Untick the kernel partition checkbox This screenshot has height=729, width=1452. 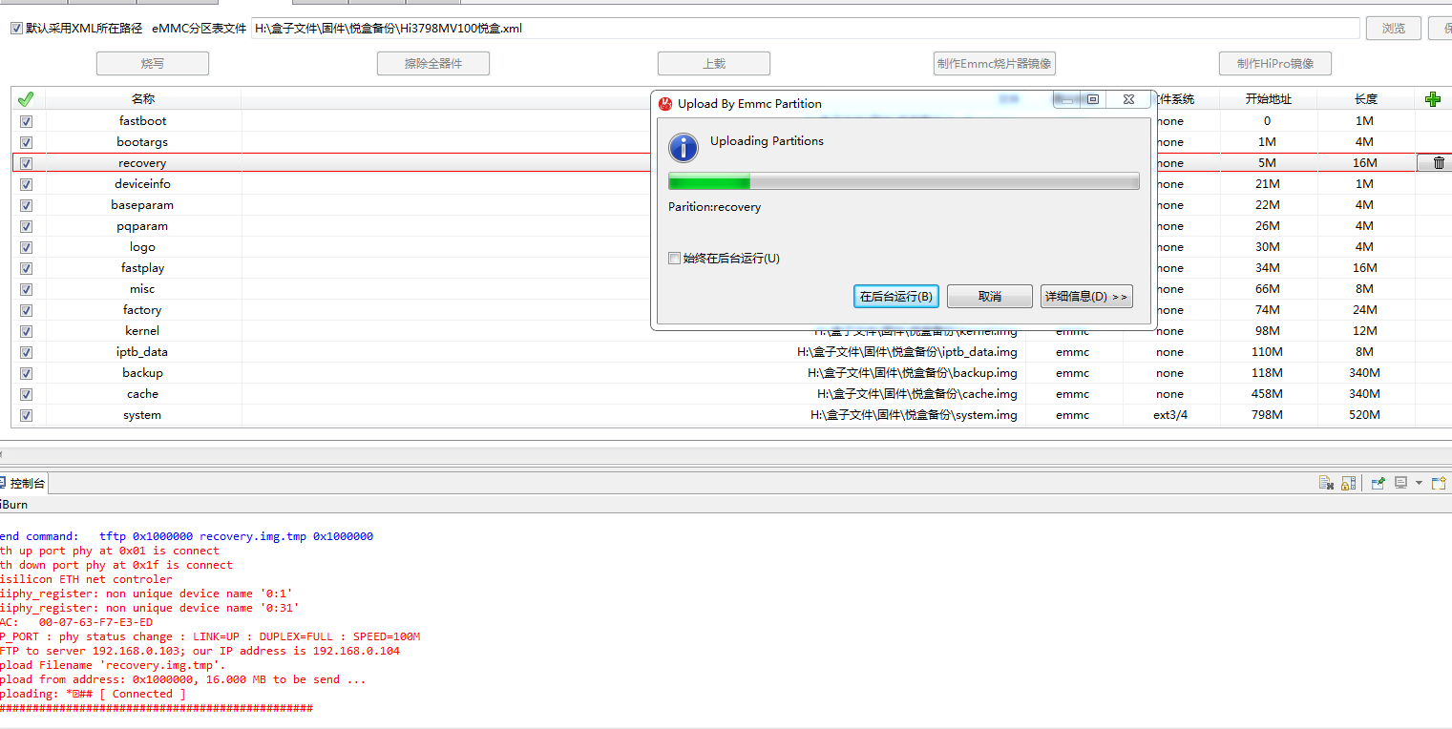click(26, 331)
